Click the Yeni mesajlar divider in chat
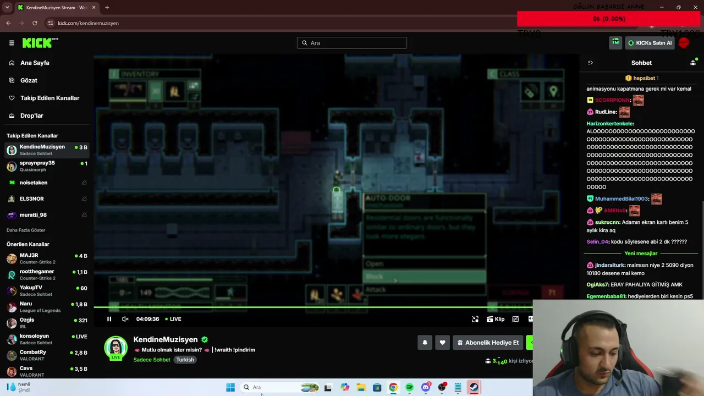 641,254
